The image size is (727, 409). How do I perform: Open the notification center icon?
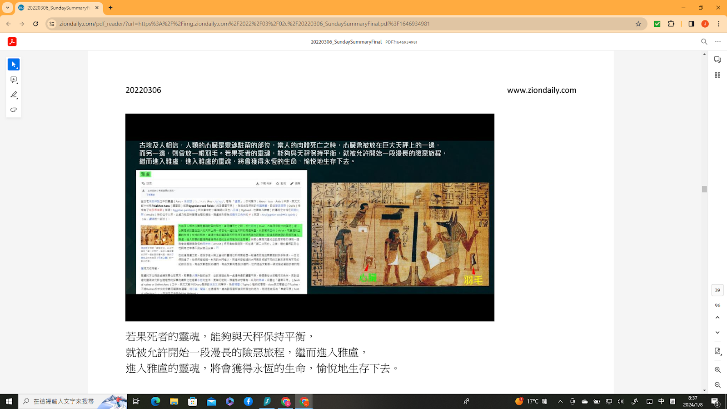(715, 401)
